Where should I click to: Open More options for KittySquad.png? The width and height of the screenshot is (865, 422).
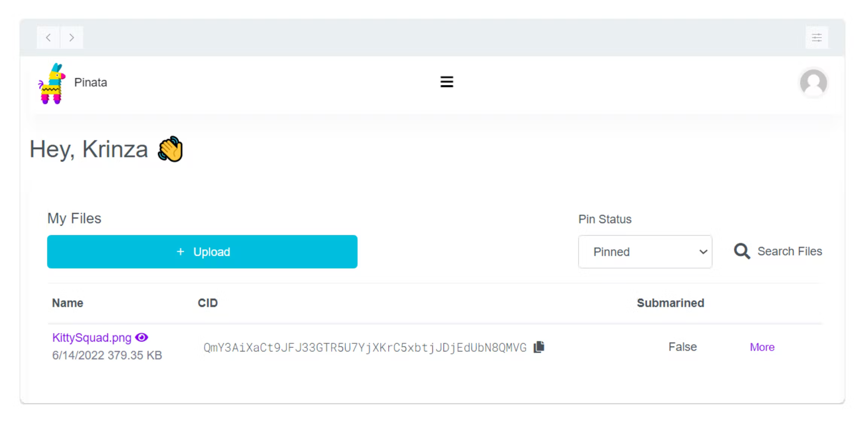(762, 347)
